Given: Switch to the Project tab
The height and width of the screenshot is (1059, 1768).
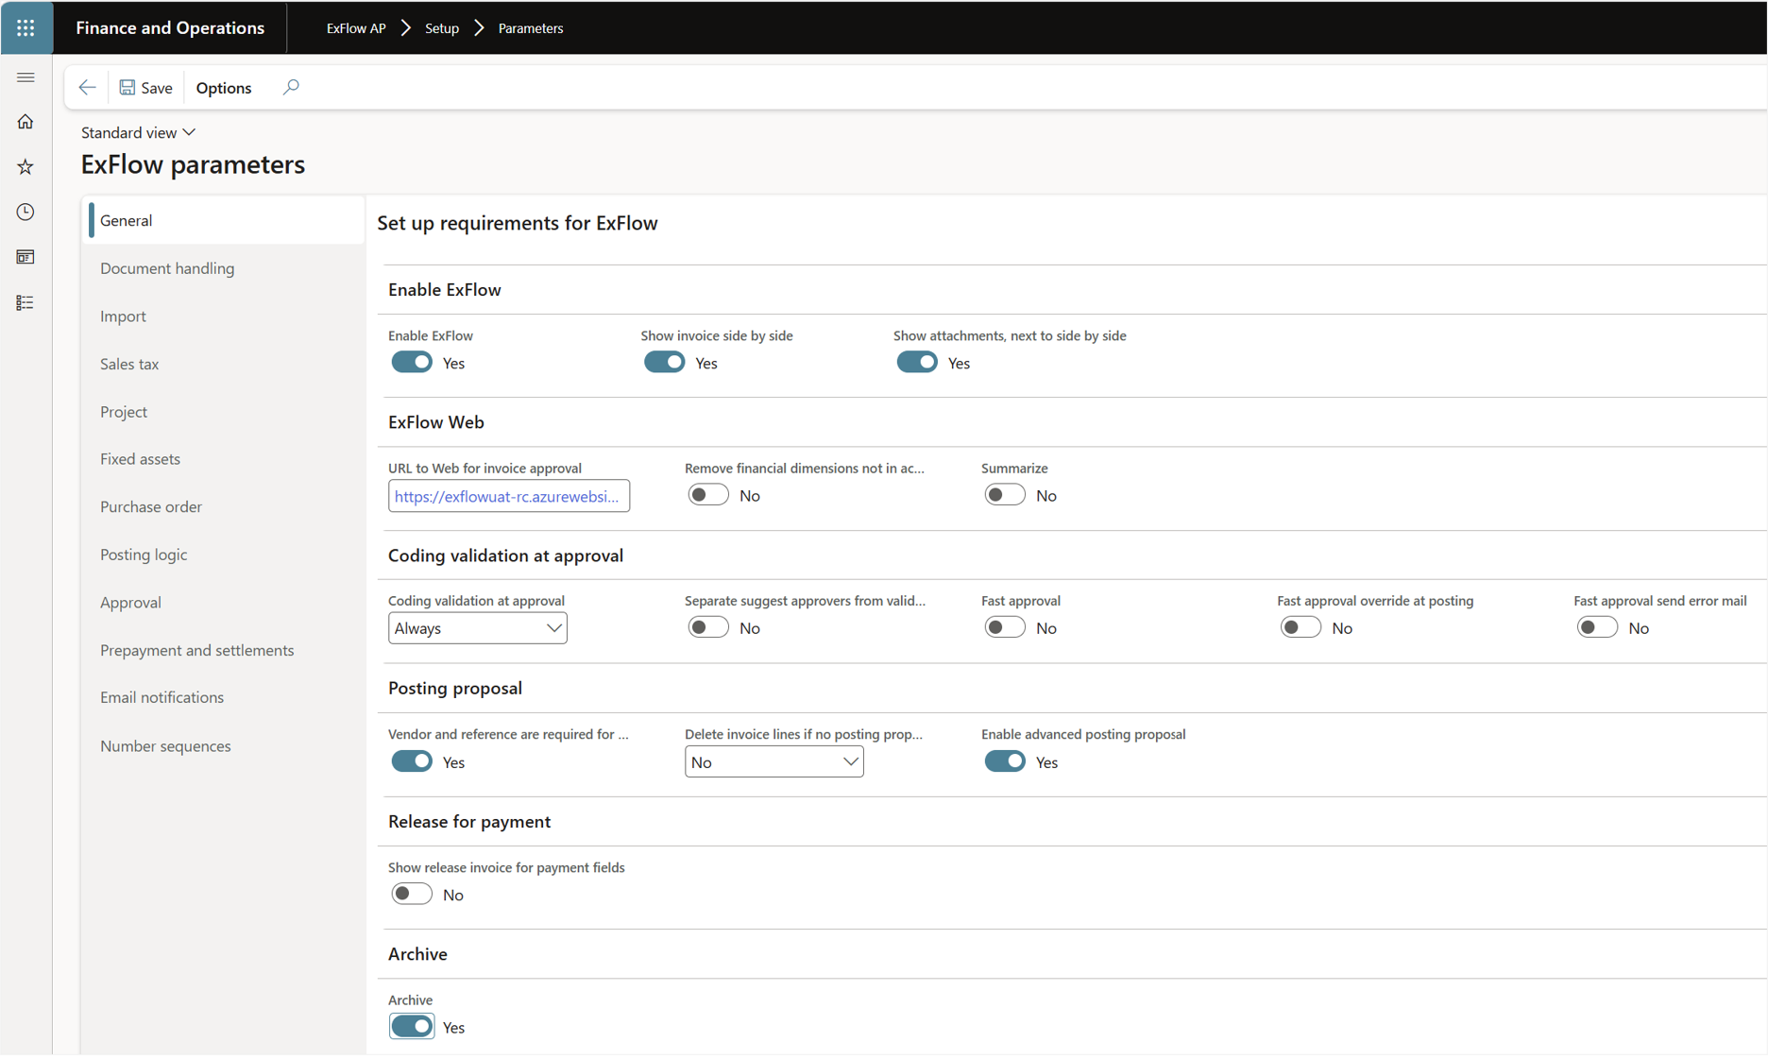Looking at the screenshot, I should pos(226,412).
